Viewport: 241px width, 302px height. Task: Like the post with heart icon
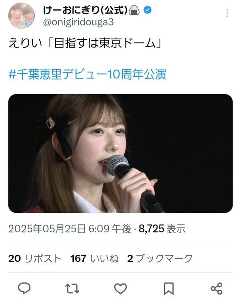[120, 288]
